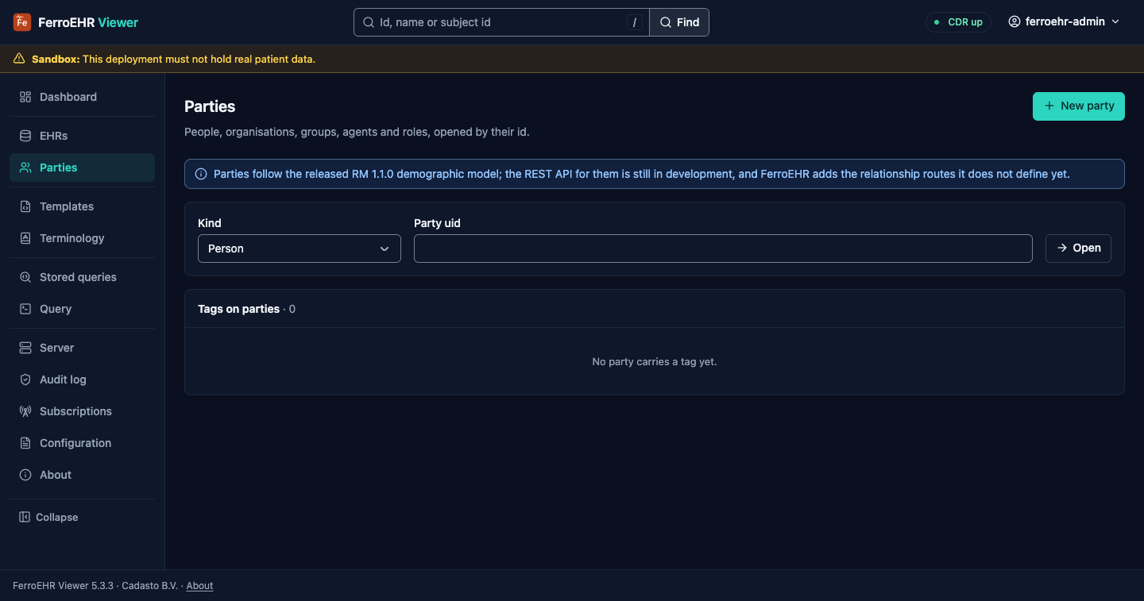The image size is (1144, 601).
Task: Click 'No party carries a tag yet.' text
Action: 655,362
